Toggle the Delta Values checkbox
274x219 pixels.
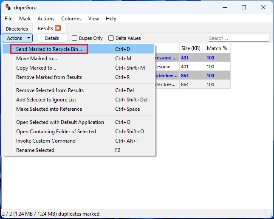124,38
